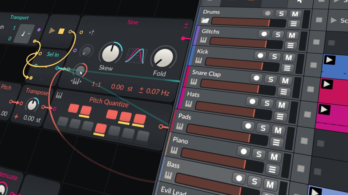
Task: Click the Kick track instrument keyboard icon
Action: 199,60
